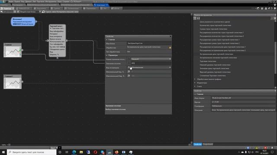Viewport: 277px width, 155px height.
Task: Select Торговая статистика list item
Action: pos(208,61)
